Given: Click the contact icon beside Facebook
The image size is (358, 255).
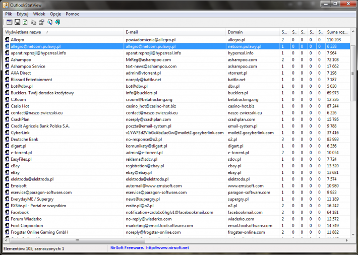Looking at the screenshot, I should pos(7,212).
